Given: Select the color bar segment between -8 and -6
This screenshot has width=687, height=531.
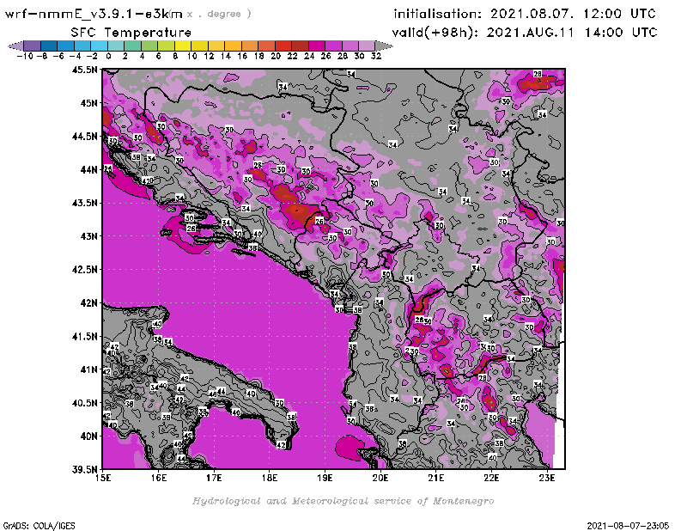Looking at the screenshot, I should click(x=49, y=46).
